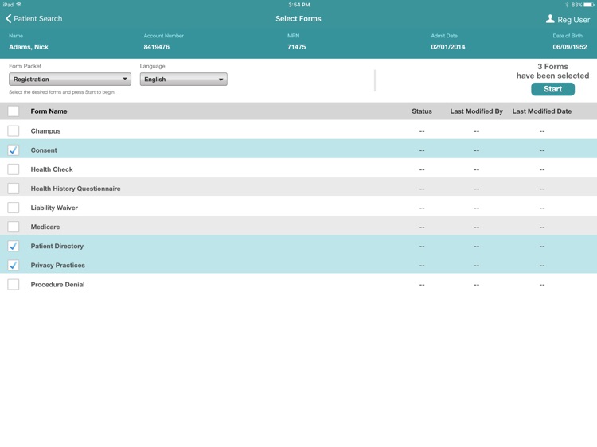Select Health History Questionnaire form name
Image resolution: width=597 pixels, height=447 pixels.
click(76, 189)
